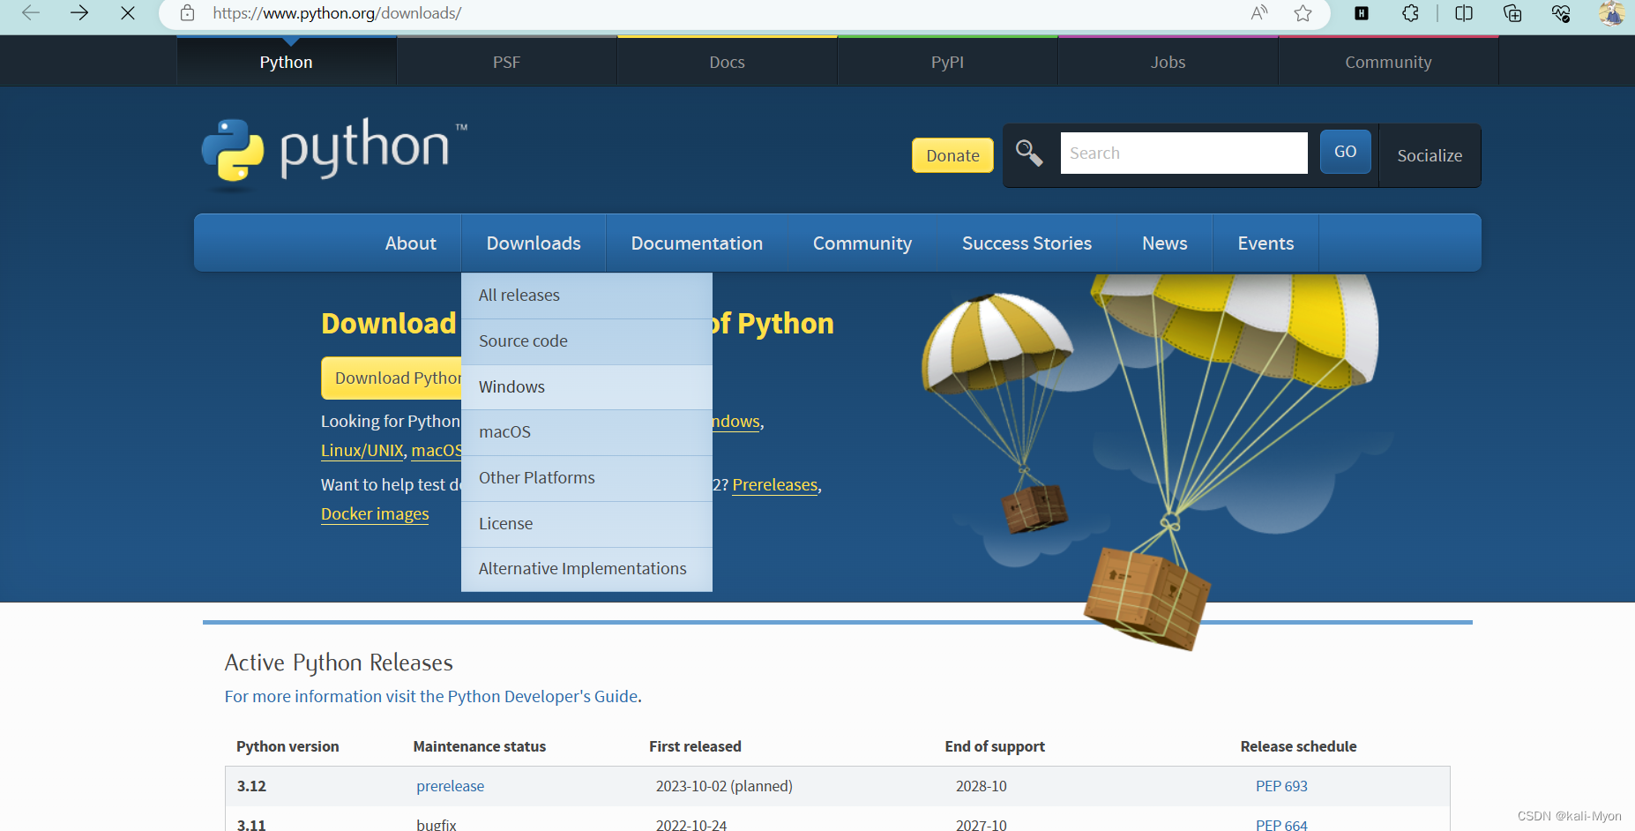1635x831 pixels.
Task: Open the PEP 693 release schedule link
Action: (x=1281, y=786)
